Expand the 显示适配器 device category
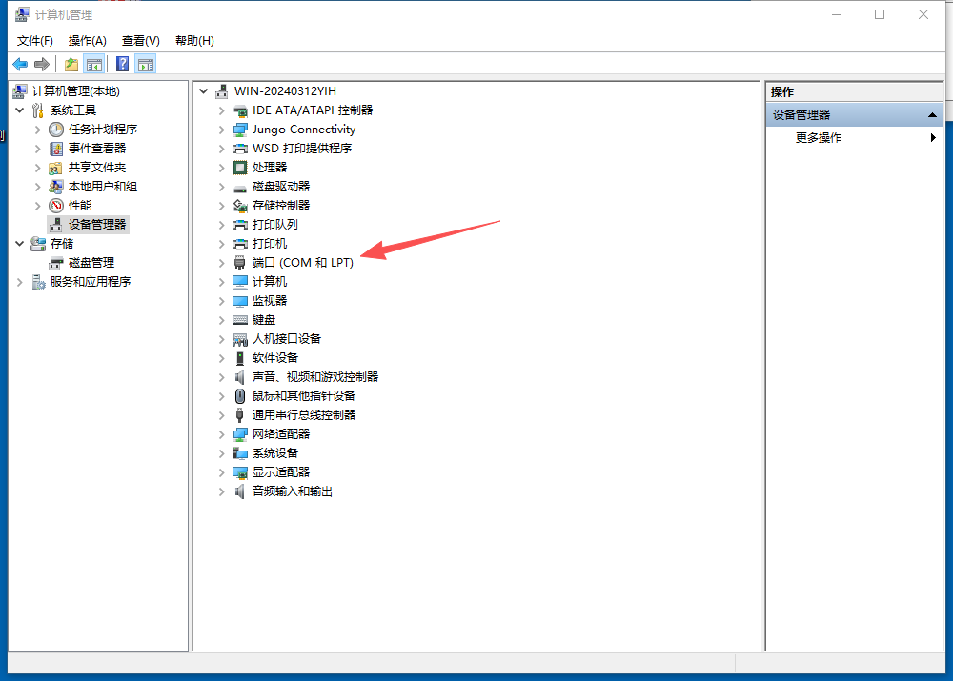953x681 pixels. (222, 472)
